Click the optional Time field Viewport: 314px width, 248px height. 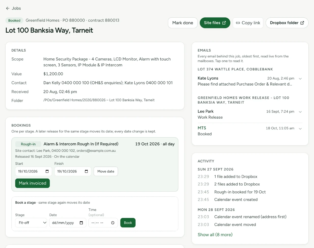click(103, 223)
